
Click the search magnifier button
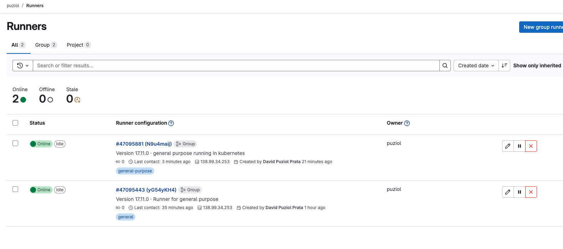[x=445, y=66]
